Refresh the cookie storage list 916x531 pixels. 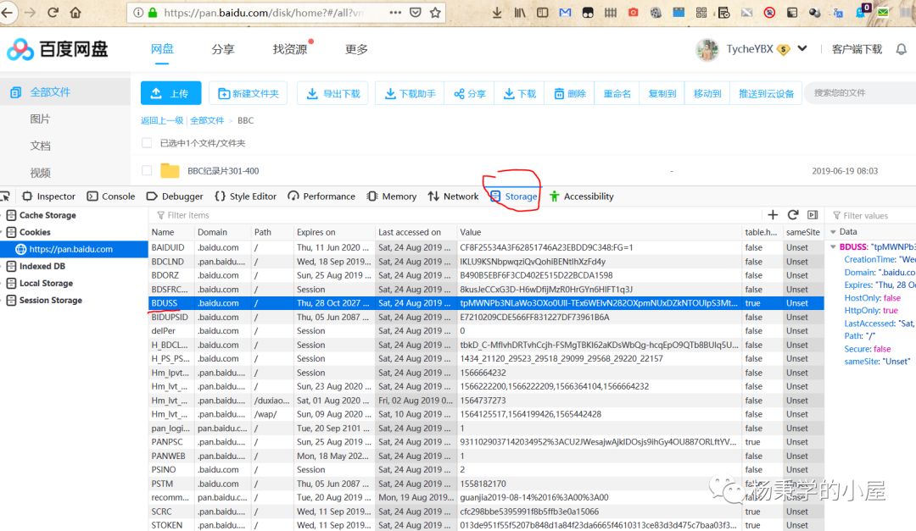(x=793, y=215)
